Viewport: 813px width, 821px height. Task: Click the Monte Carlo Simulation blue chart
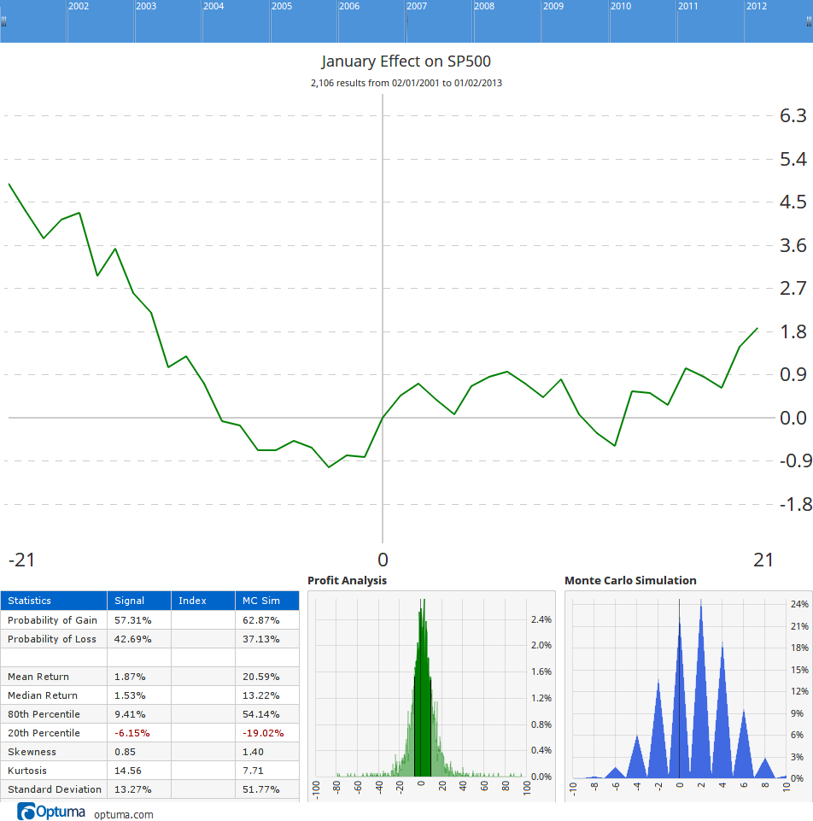[x=687, y=696]
